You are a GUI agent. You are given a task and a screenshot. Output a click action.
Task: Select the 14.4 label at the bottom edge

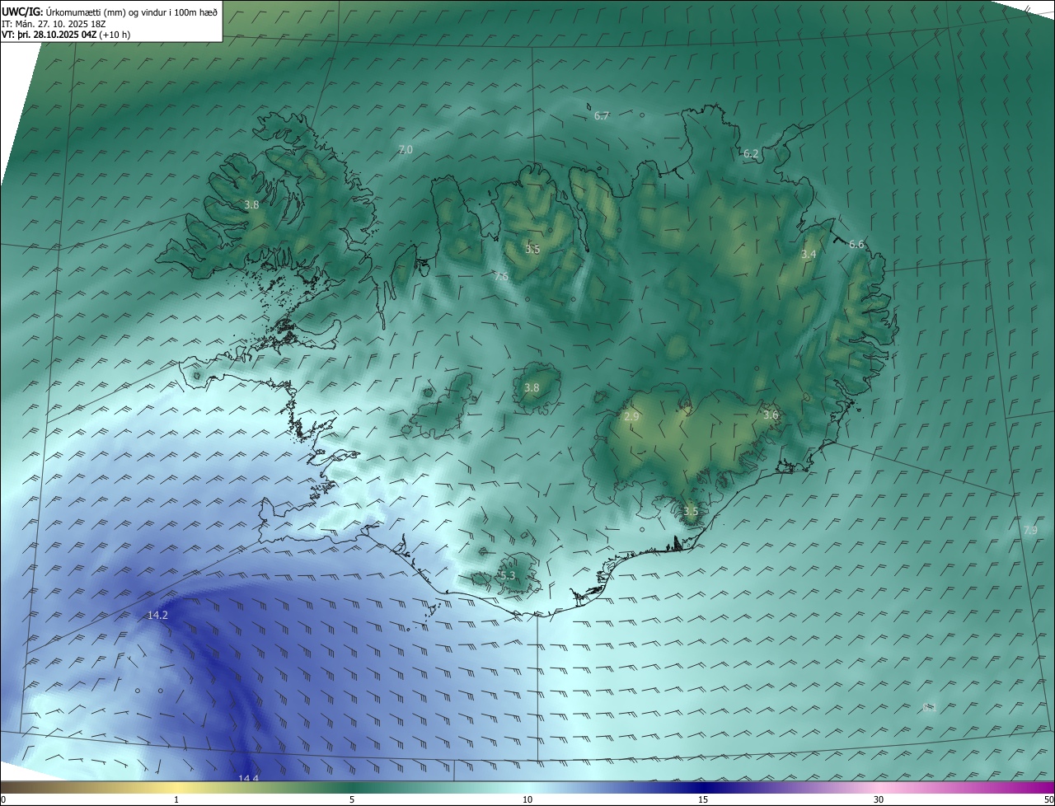tap(248, 779)
